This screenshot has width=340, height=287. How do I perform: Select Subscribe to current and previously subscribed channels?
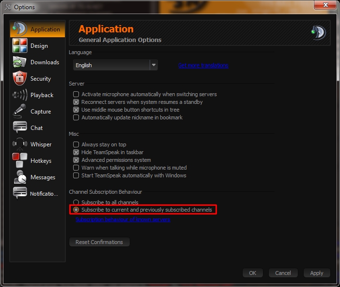coord(76,210)
